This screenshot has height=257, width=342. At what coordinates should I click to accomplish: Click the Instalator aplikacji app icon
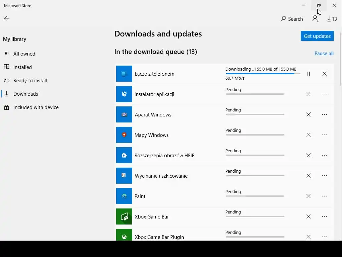(124, 94)
